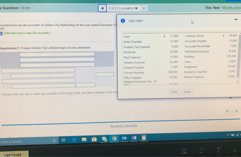
Task: Open accounts via table grid icon
Action: (1, 33)
